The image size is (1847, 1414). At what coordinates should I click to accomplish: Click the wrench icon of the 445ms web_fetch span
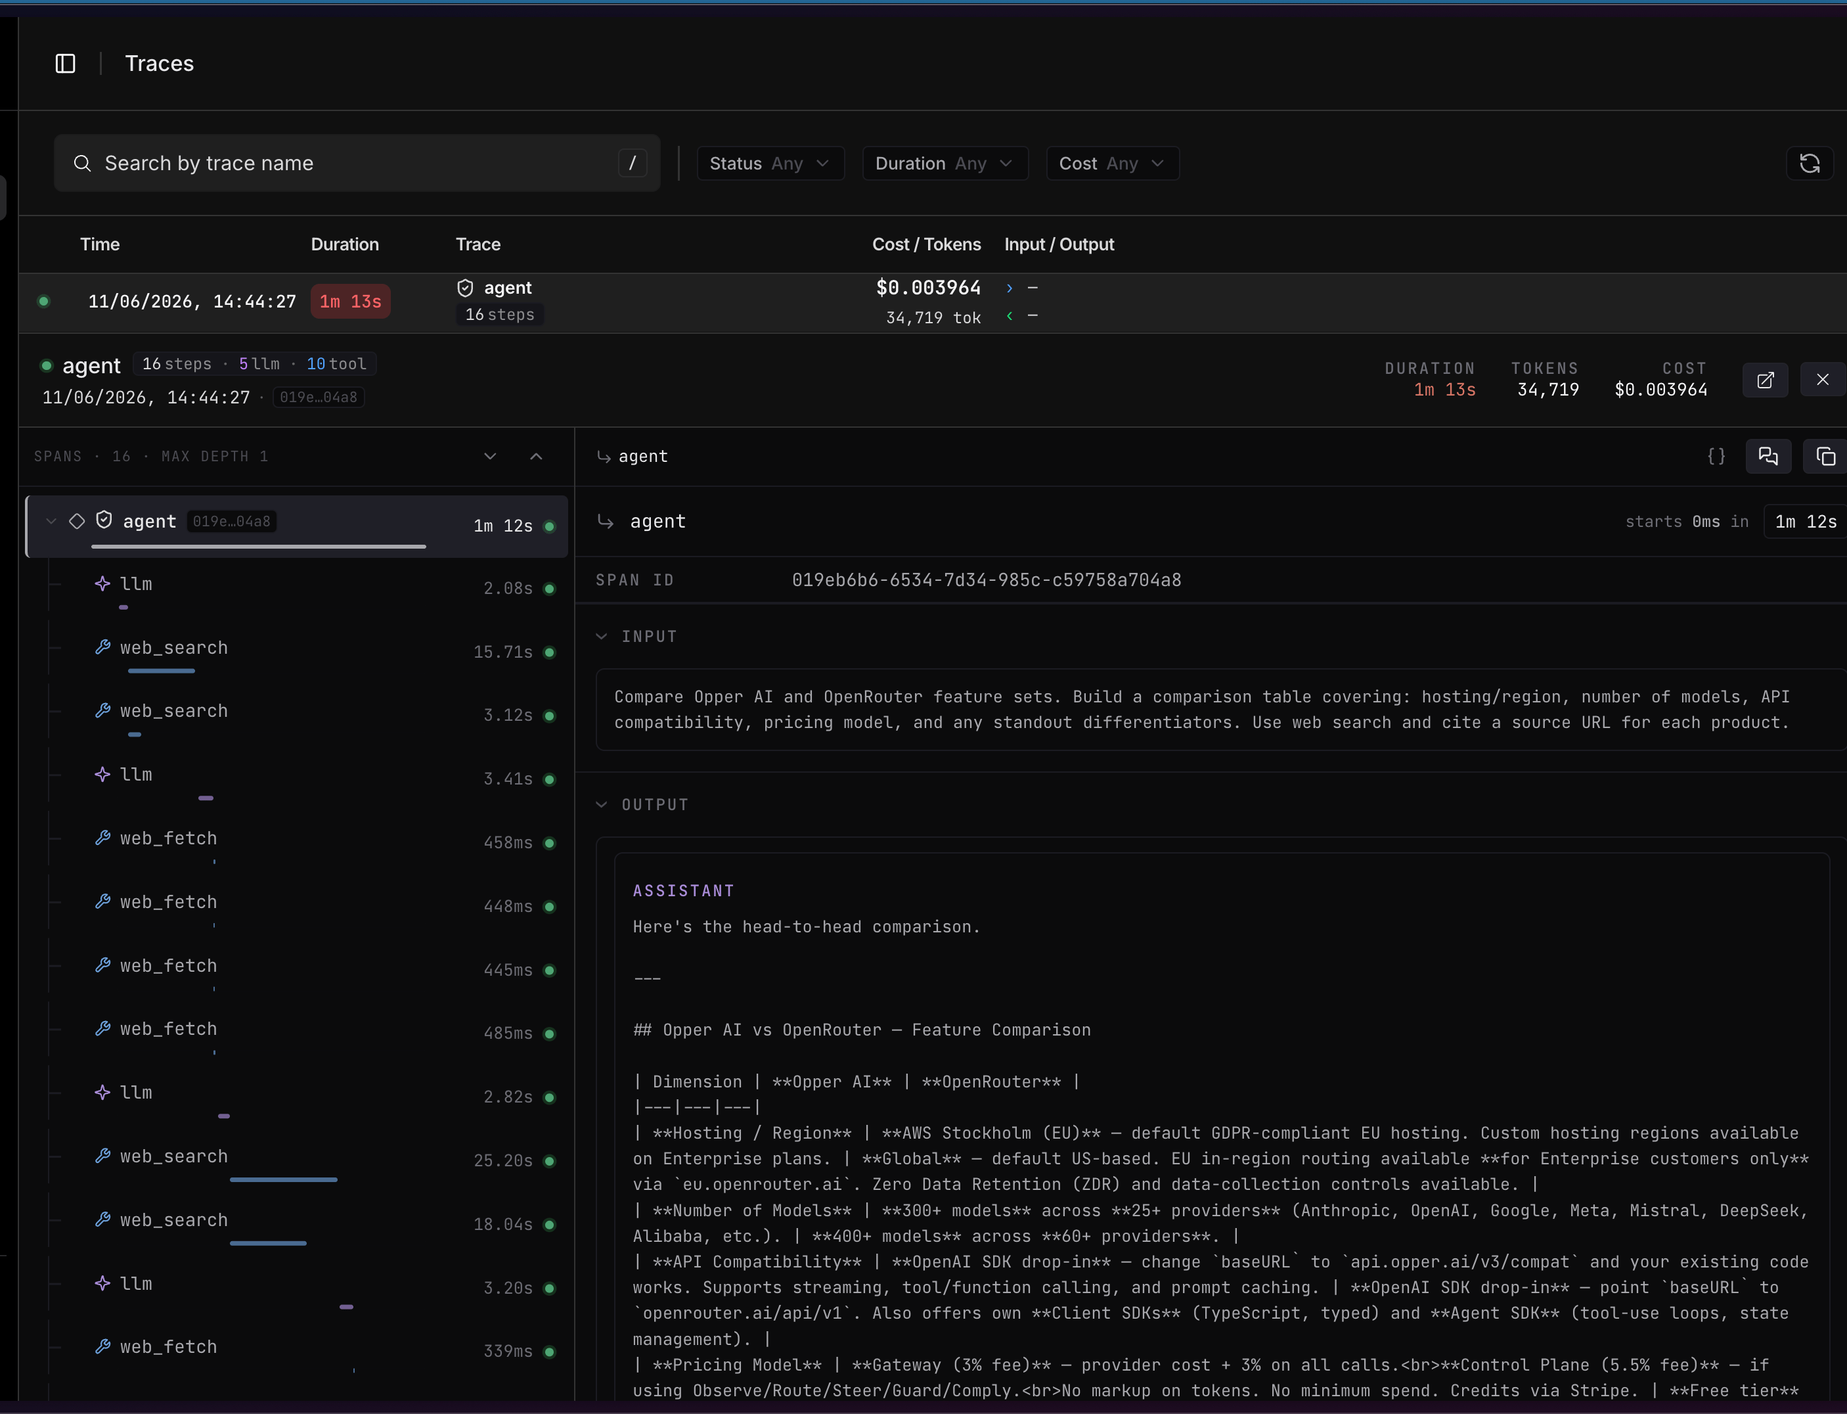click(x=102, y=965)
